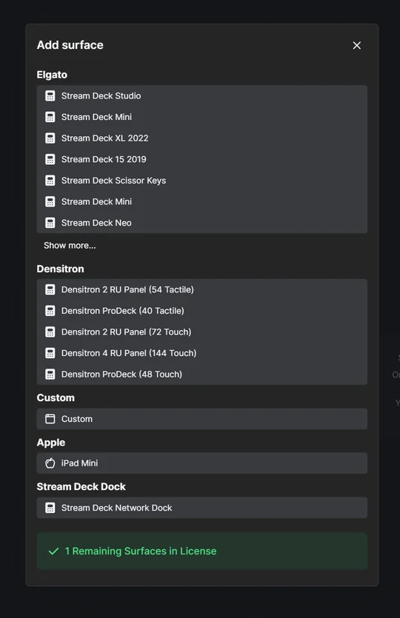Click the Apple logo icon beside iPad Mini
The image size is (400, 618).
coord(50,463)
